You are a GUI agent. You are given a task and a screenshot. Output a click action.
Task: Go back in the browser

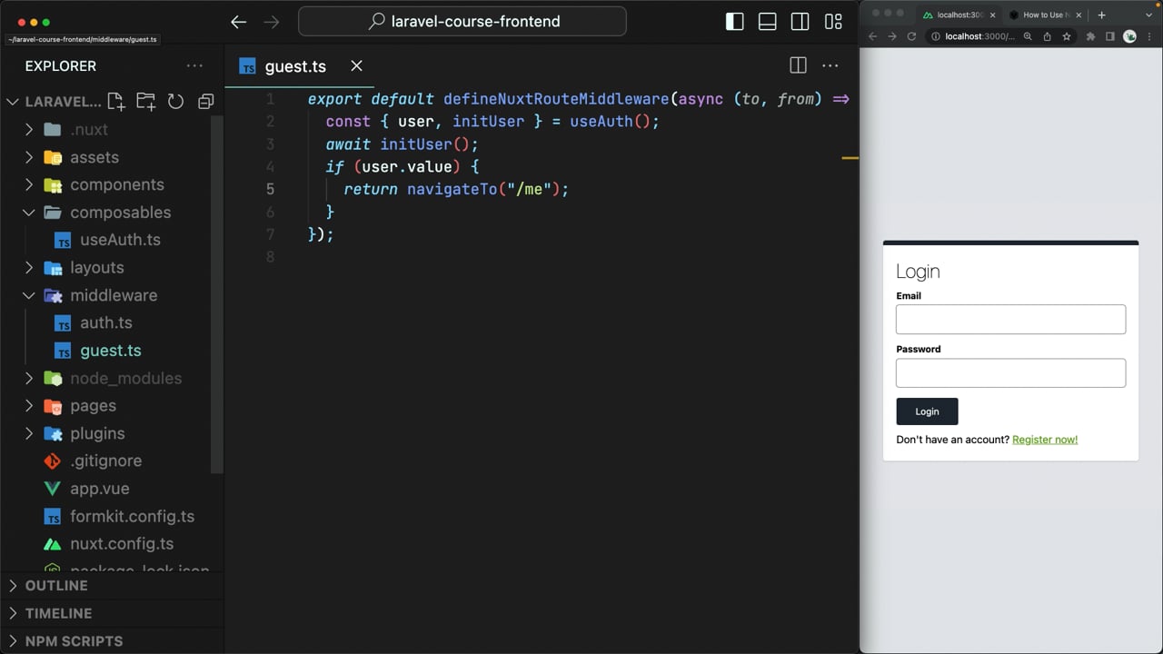click(873, 36)
